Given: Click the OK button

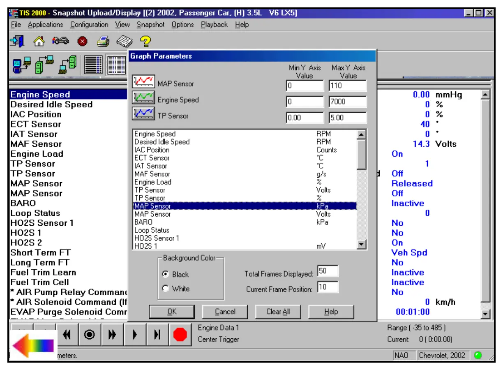Looking at the screenshot, I should pos(172,312).
